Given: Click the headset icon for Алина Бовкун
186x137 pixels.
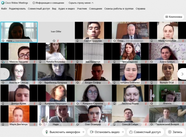Looking at the screenshot, I should tap(152, 62).
